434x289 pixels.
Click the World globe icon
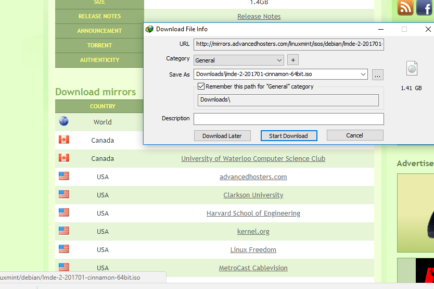pos(63,121)
